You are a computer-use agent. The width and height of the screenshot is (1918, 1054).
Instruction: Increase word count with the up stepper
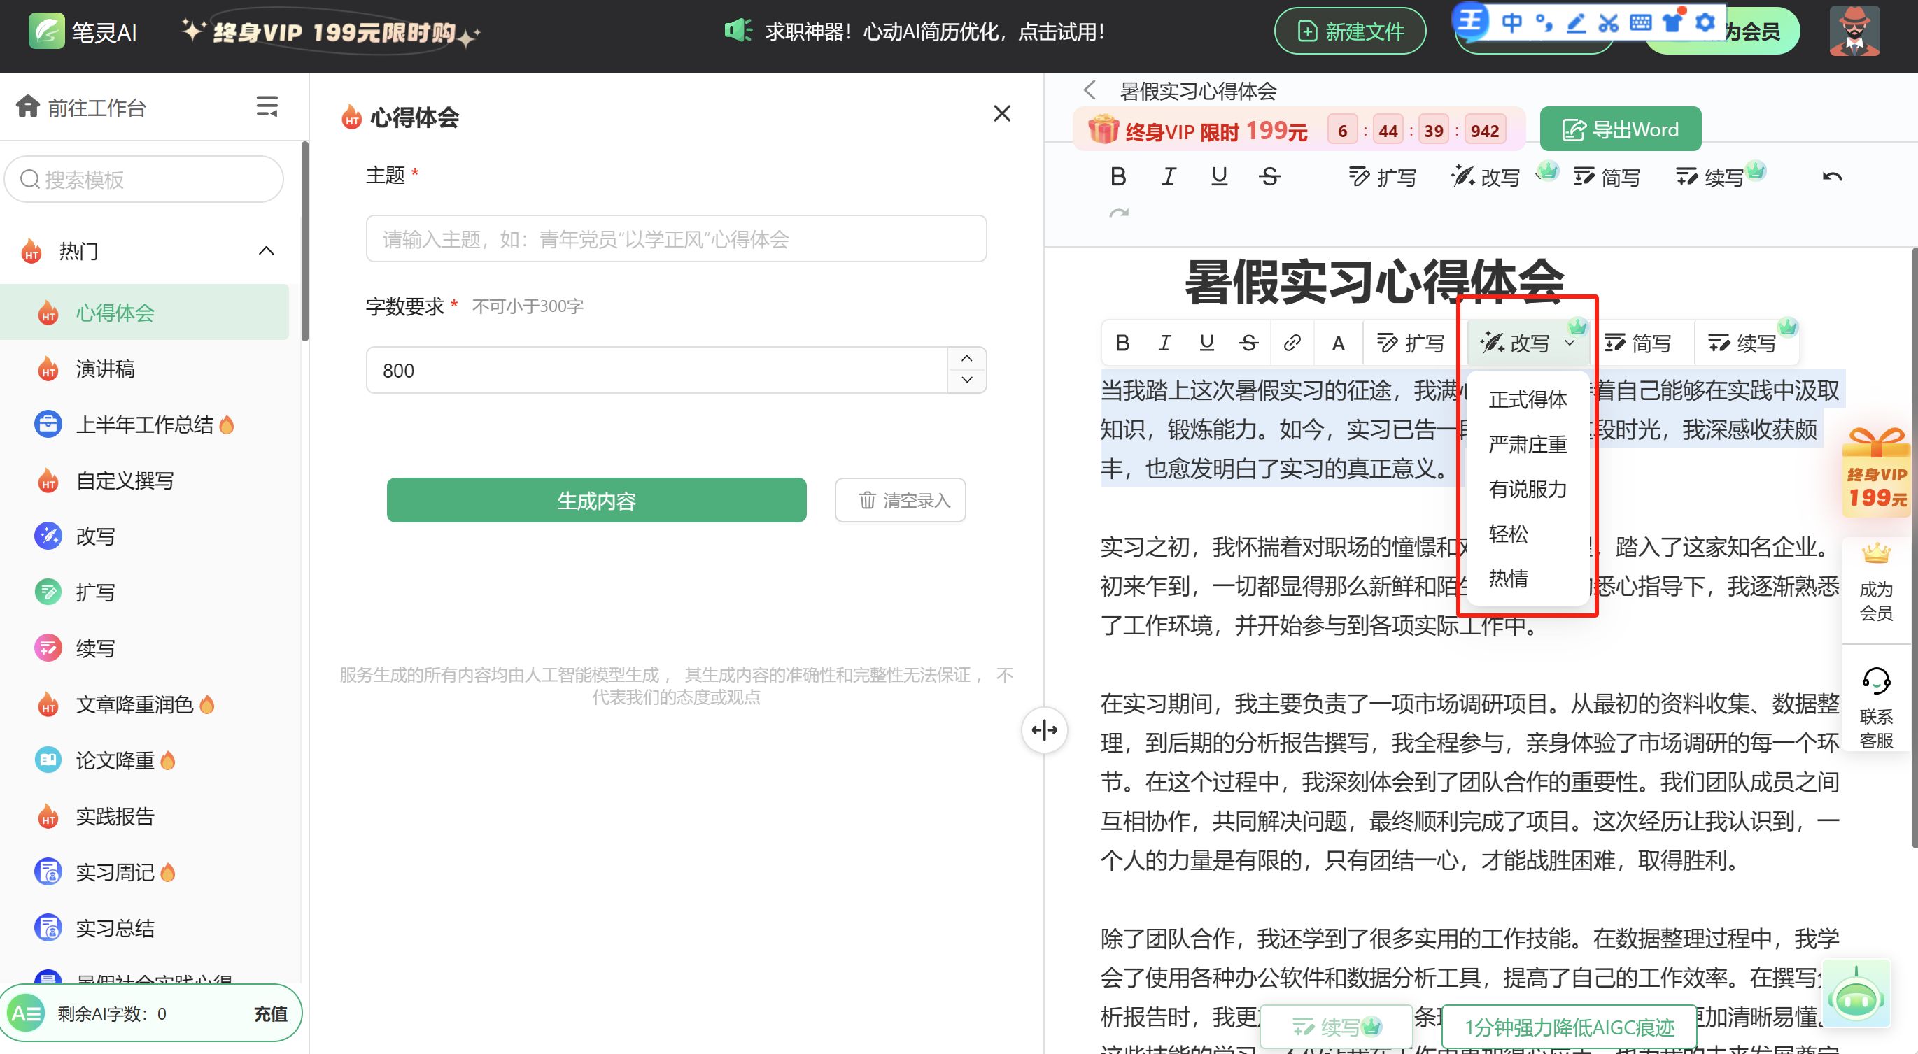point(966,359)
